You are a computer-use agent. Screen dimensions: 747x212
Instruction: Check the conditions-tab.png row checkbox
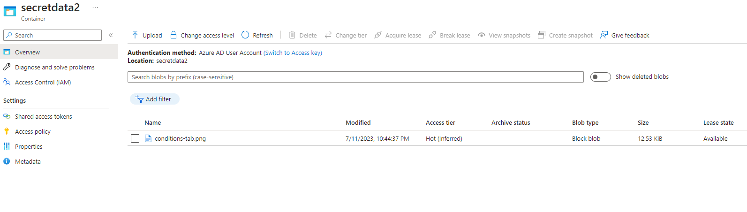135,138
